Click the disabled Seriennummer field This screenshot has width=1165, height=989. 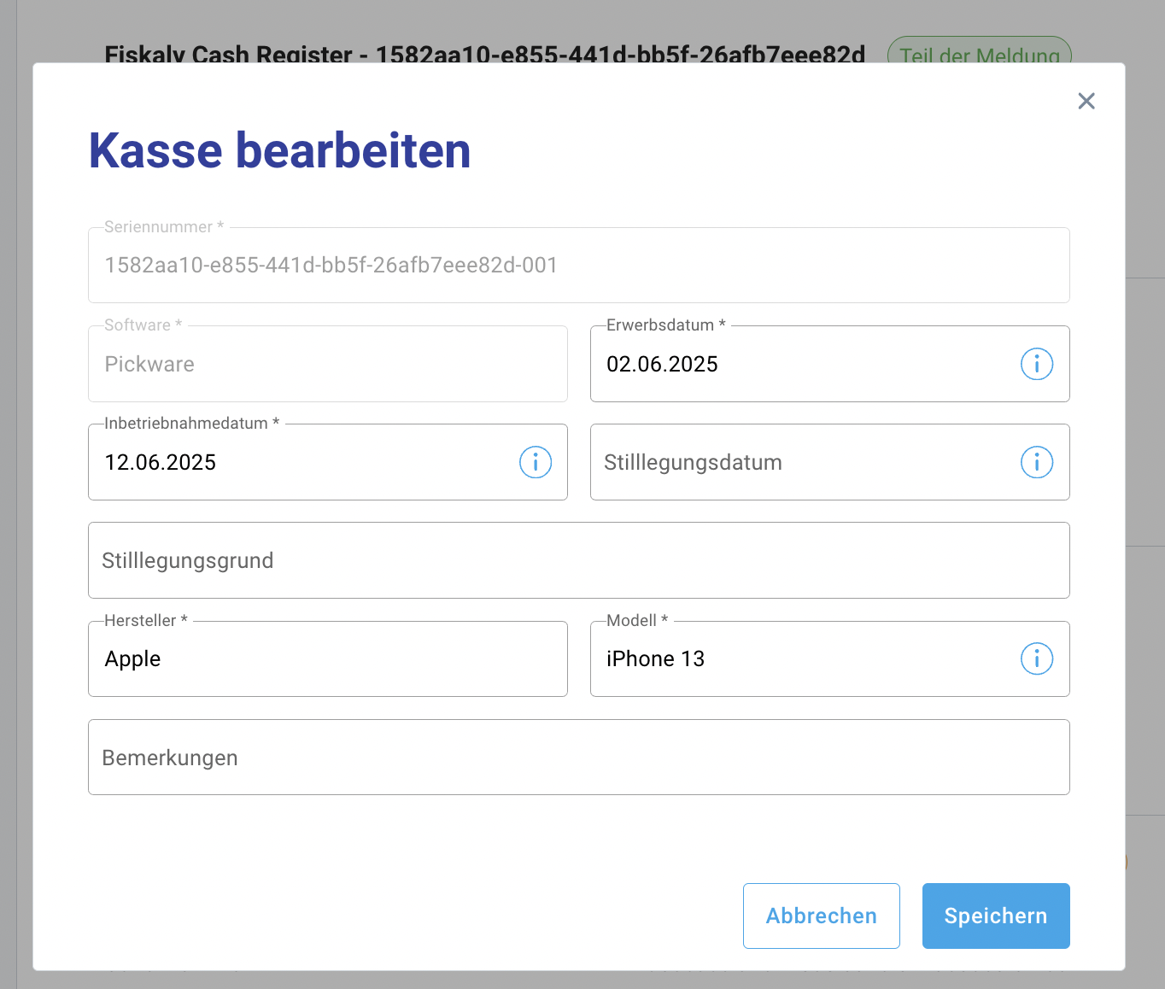click(x=578, y=266)
